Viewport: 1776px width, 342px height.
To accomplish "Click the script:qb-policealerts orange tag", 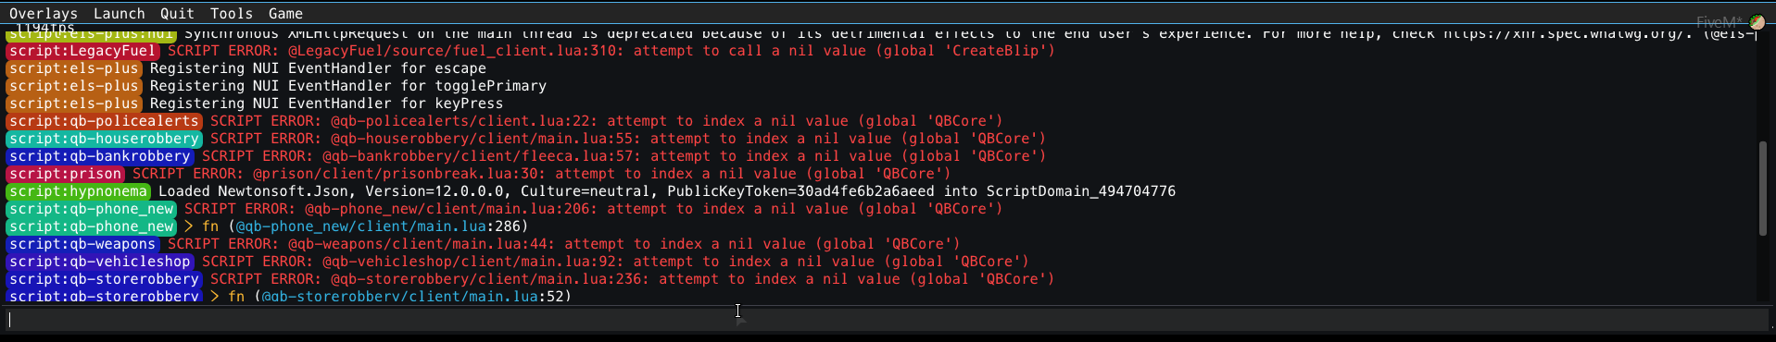I will coord(104,121).
